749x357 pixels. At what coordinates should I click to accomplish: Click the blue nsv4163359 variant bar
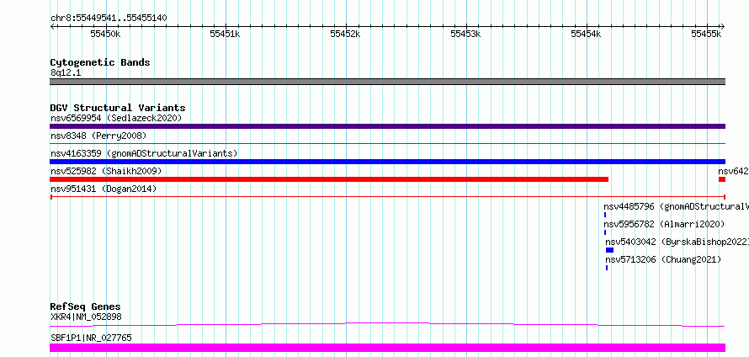tap(387, 162)
